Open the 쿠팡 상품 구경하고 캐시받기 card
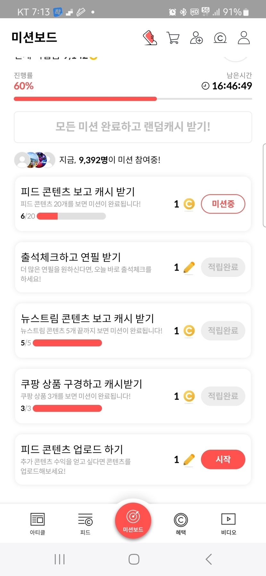The image size is (266, 576). (x=96, y=396)
